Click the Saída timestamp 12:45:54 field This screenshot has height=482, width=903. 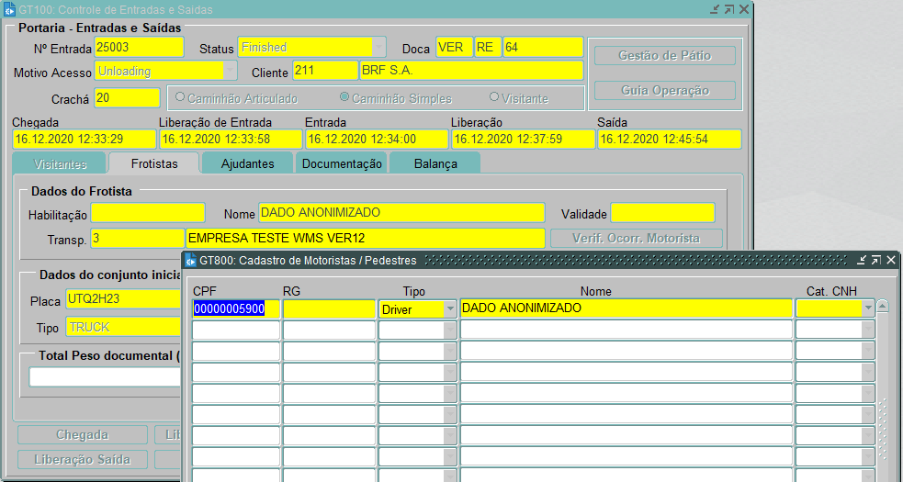click(x=669, y=140)
